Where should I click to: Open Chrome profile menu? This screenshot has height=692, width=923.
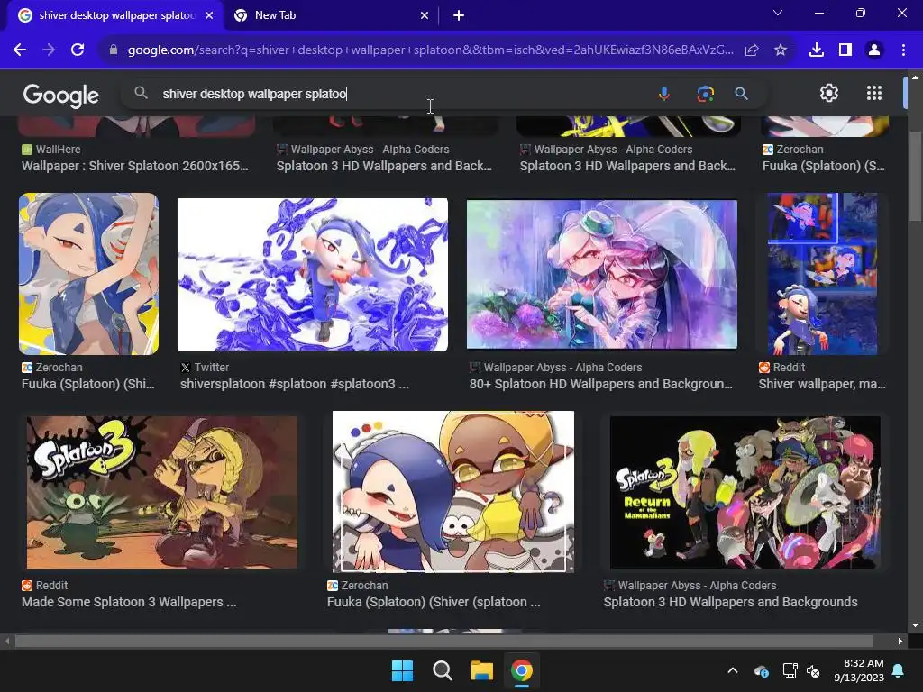pyautogui.click(x=874, y=50)
